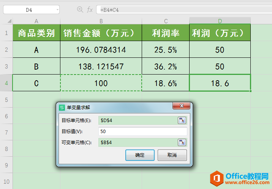Click the formula bar showing =B4*C4
The image size is (272, 189).
[x=182, y=10]
